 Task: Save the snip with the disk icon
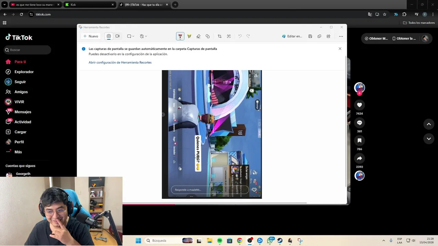click(310, 36)
